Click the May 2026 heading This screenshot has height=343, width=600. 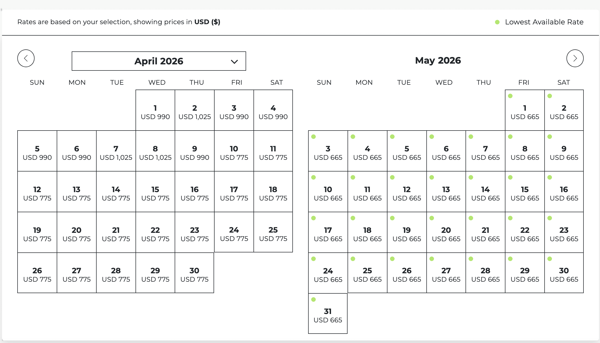438,60
